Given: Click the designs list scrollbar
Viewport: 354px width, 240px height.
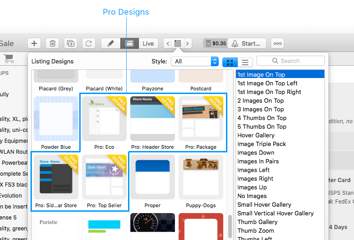Looking at the screenshot, I should pyautogui.click(x=230, y=226).
